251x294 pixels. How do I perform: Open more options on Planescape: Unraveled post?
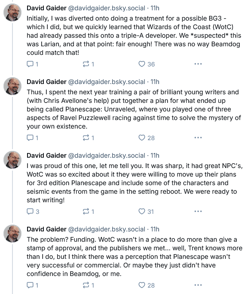198,138
